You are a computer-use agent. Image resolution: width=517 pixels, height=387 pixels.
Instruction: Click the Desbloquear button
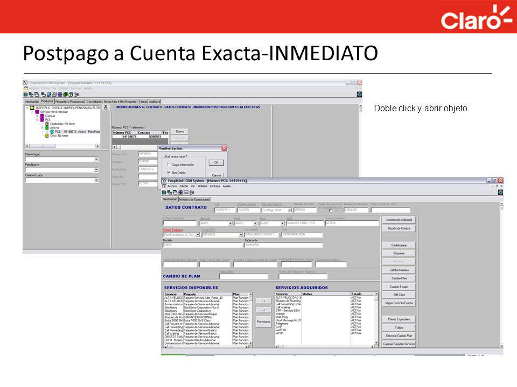click(x=399, y=246)
